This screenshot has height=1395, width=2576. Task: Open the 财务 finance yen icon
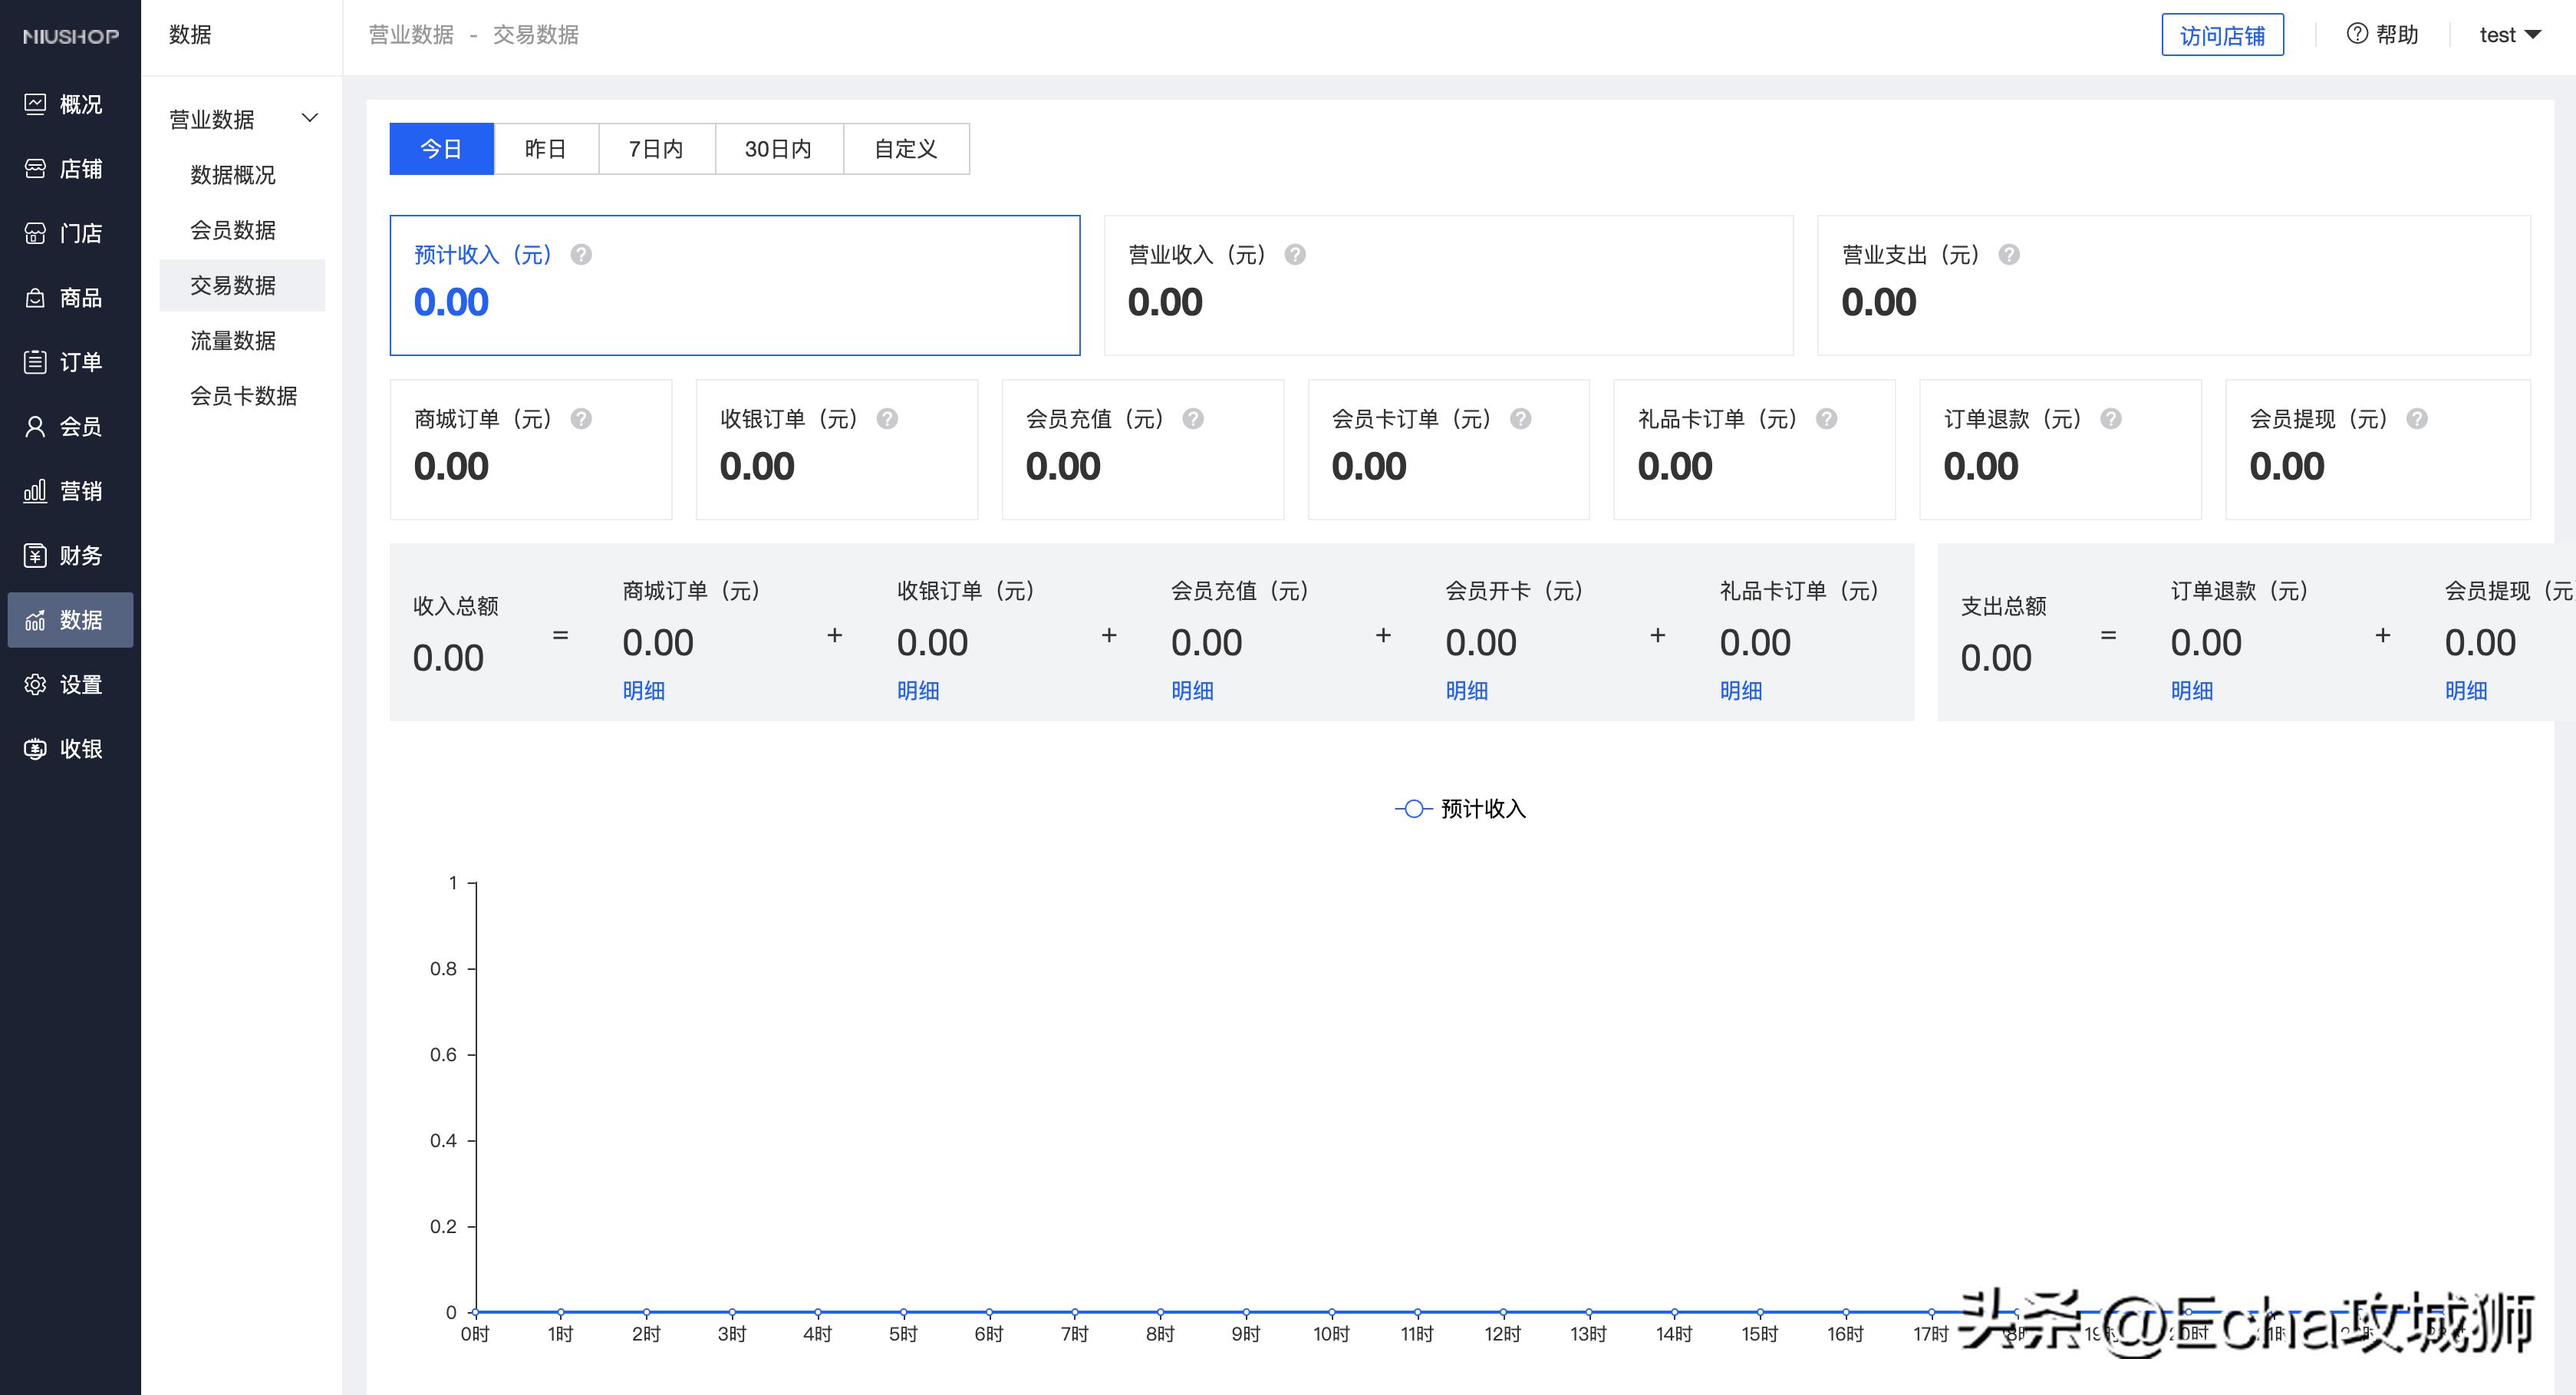(x=35, y=556)
